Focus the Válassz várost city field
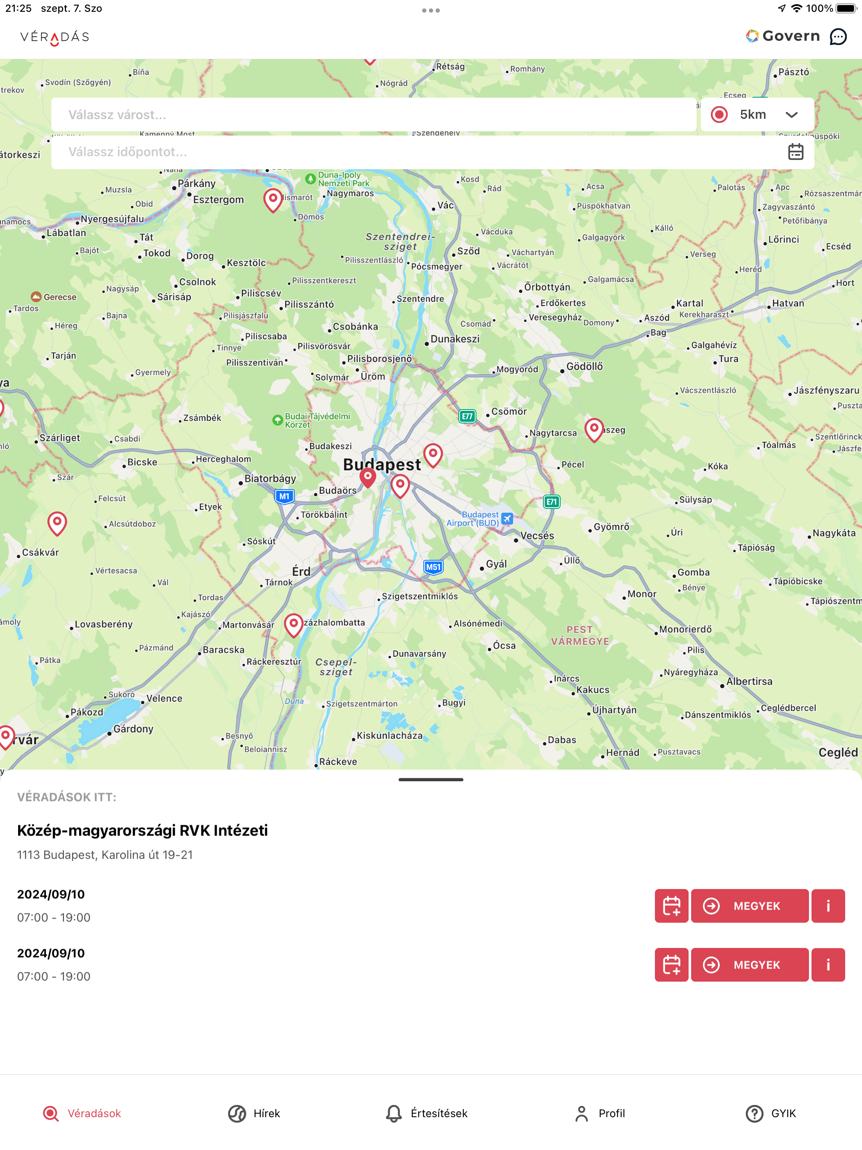This screenshot has height=1150, width=862. click(x=373, y=114)
